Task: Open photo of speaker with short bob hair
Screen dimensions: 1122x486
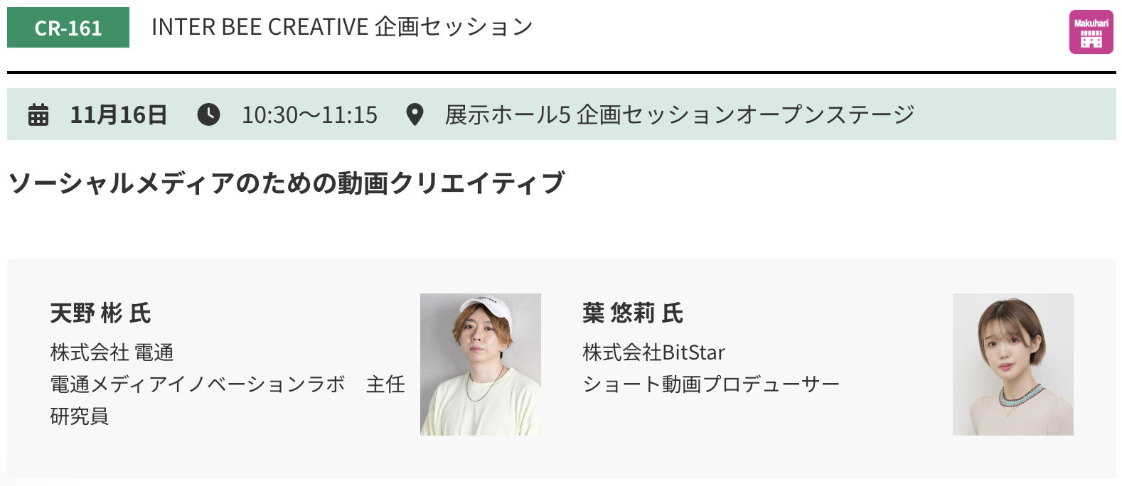Action: coord(1013,364)
